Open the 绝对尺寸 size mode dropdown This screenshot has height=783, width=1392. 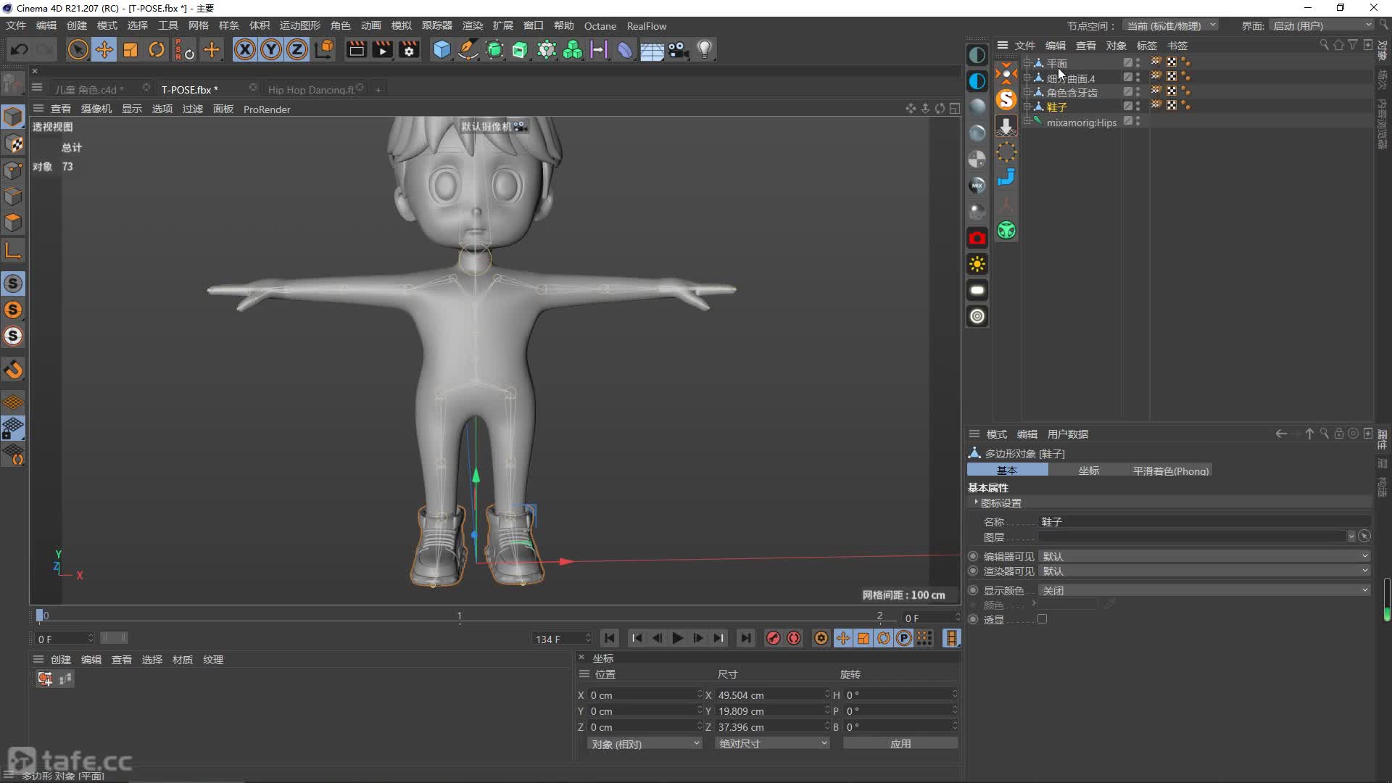pos(771,744)
